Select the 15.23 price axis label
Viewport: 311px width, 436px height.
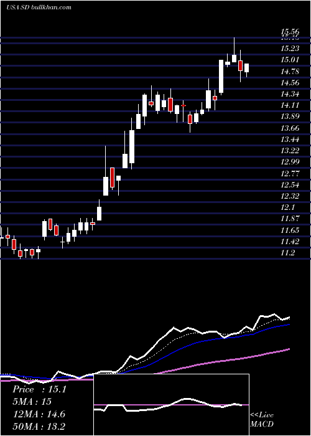290,49
